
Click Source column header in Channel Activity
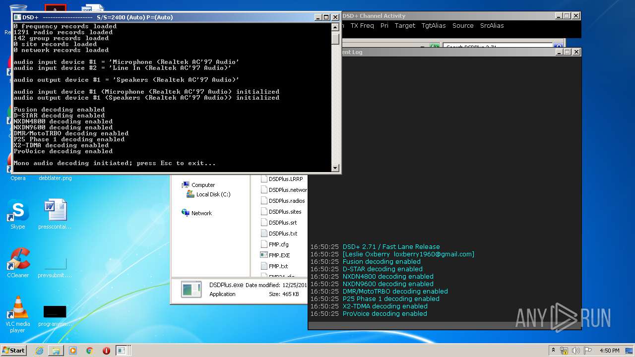463,26
